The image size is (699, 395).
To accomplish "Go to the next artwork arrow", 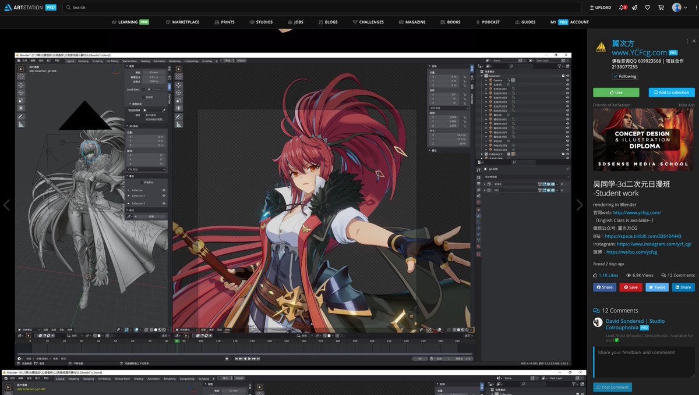I will click(x=580, y=205).
